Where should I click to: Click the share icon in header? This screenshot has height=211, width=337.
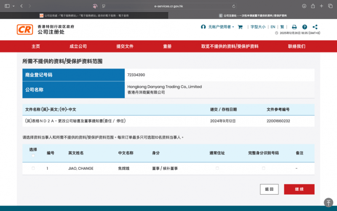point(315,27)
